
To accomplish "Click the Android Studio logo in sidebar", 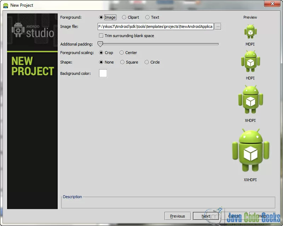I will click(33, 30).
